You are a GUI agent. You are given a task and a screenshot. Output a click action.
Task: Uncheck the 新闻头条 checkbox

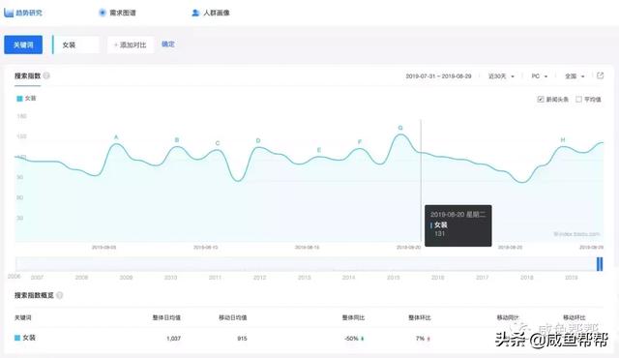click(x=541, y=99)
